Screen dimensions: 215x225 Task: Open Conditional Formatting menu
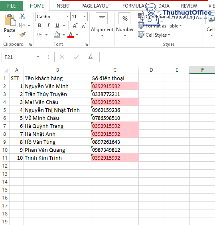(168, 17)
